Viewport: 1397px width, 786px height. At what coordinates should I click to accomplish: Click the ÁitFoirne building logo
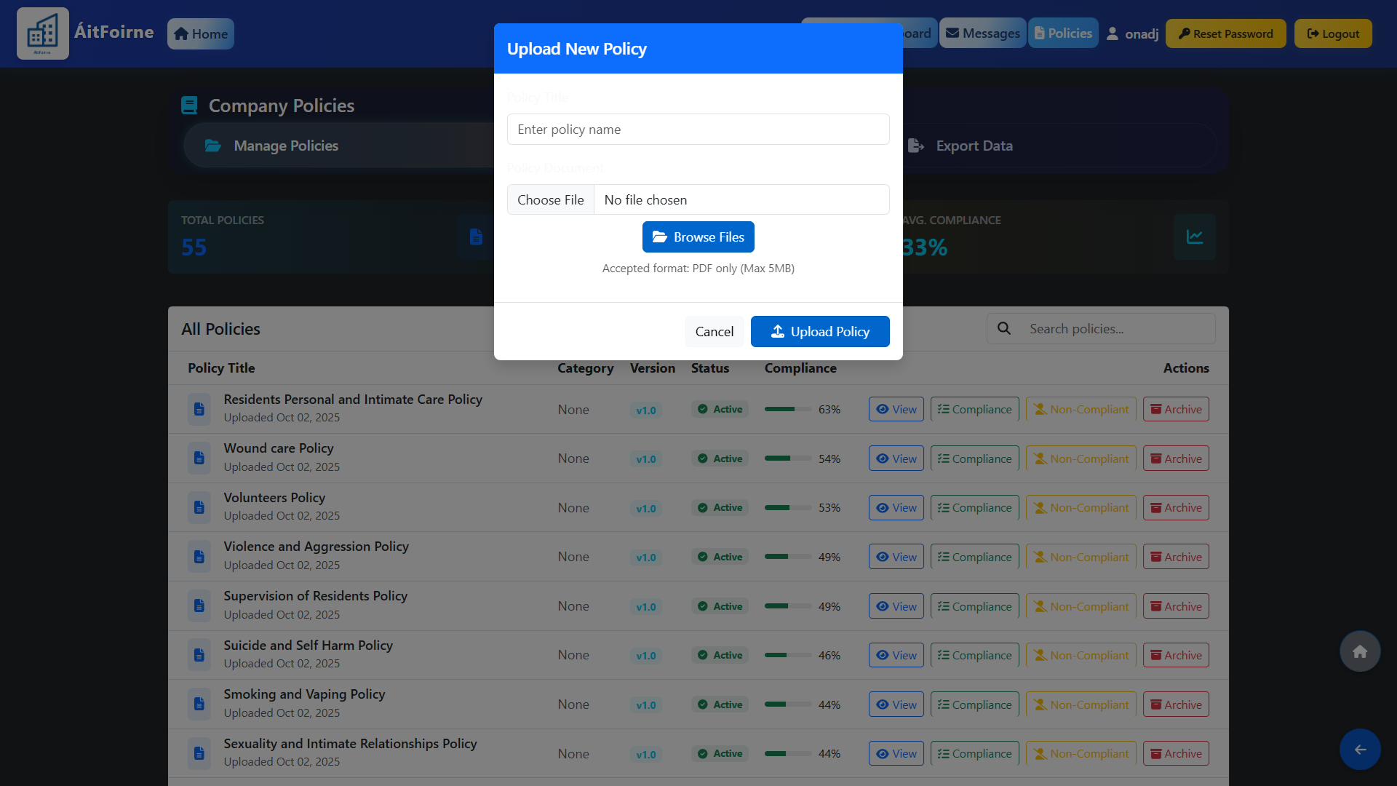43,33
